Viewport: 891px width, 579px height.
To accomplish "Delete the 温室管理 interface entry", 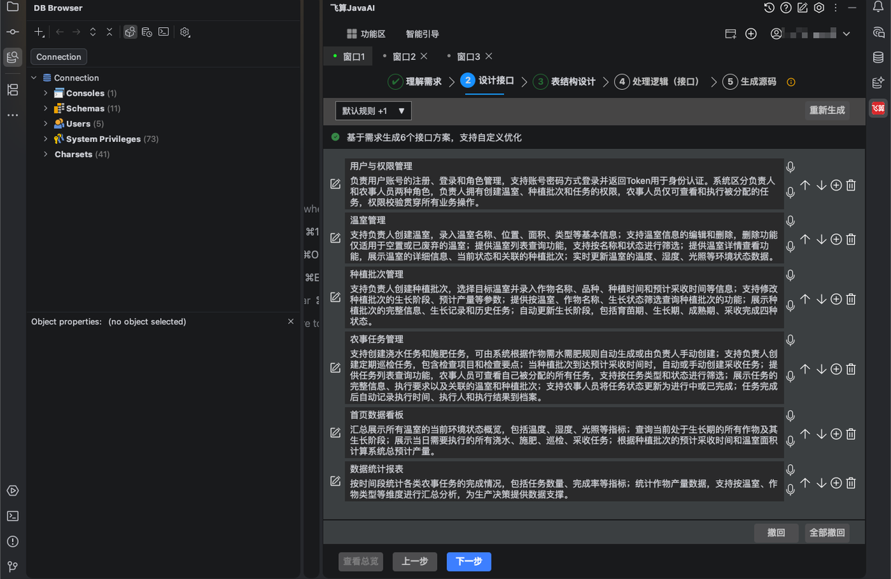I will click(851, 239).
